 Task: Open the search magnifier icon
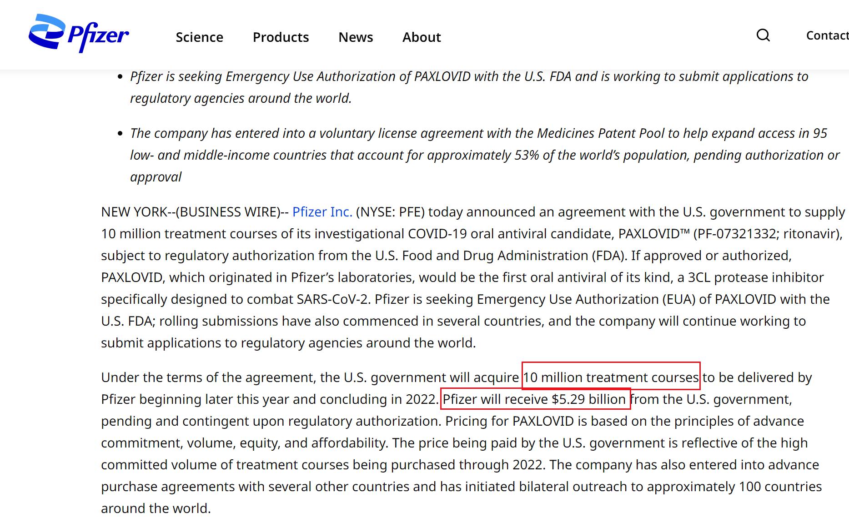(x=763, y=35)
